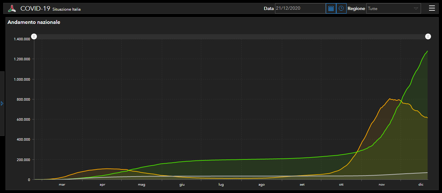Click the COVID-19 title text

click(35, 9)
